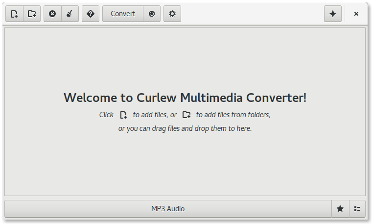
Task: Open the About four-point star icon
Action: coord(333,14)
